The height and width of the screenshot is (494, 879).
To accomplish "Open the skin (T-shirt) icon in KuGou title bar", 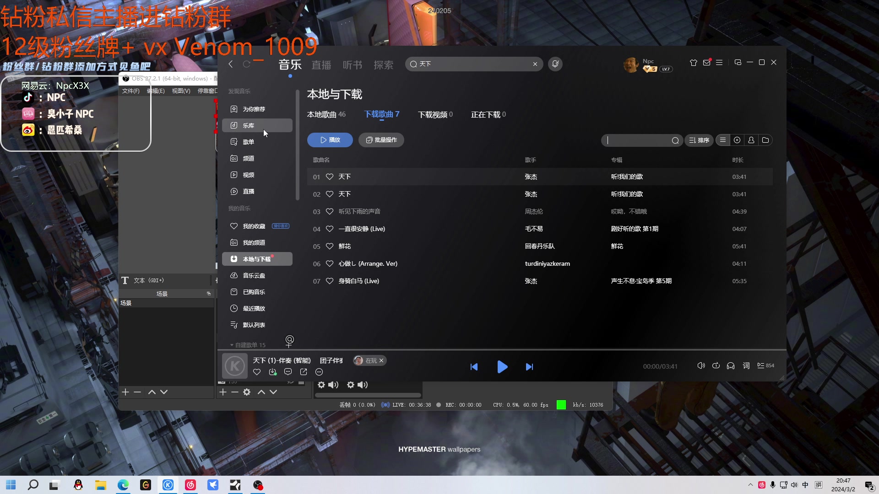I will tap(694, 63).
